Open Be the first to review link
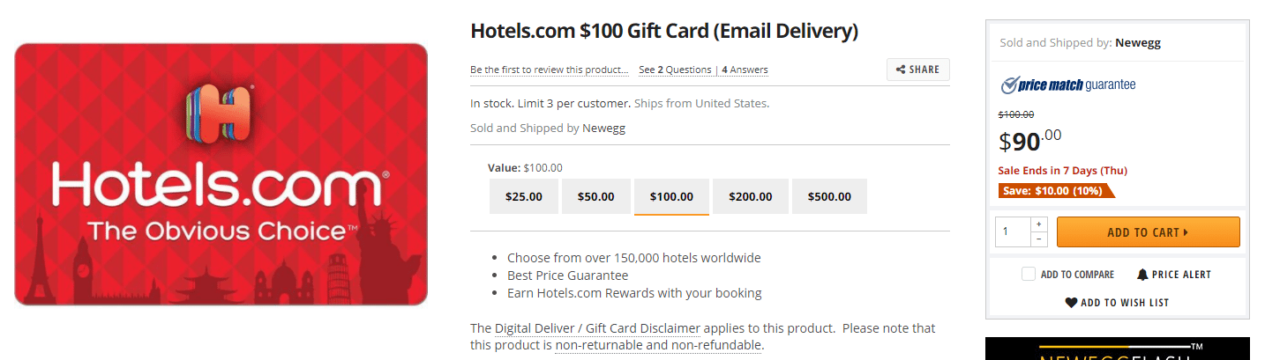 pos(550,70)
